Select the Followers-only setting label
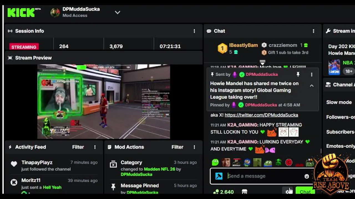This screenshot has width=355, height=199. pos(341,117)
